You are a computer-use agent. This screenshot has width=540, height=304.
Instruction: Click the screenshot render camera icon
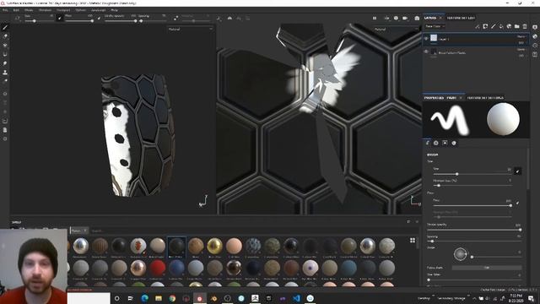point(417,18)
